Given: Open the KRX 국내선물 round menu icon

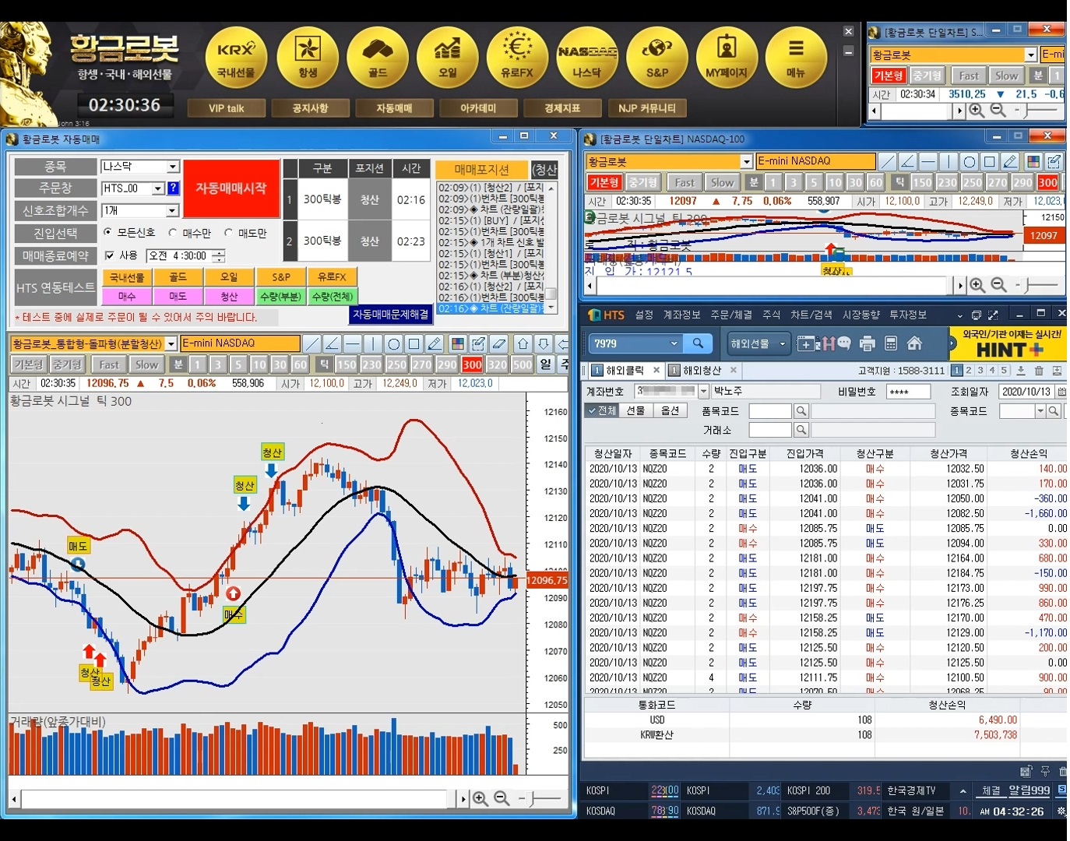Looking at the screenshot, I should coord(236,57).
